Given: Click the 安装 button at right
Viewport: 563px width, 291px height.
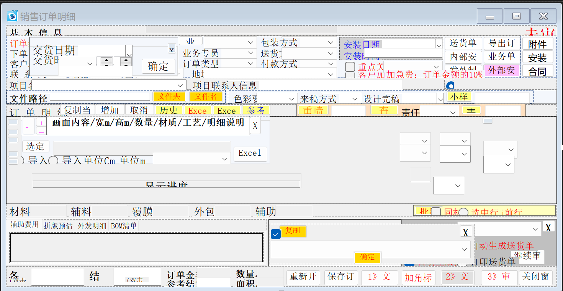Looking at the screenshot, I should [x=537, y=58].
